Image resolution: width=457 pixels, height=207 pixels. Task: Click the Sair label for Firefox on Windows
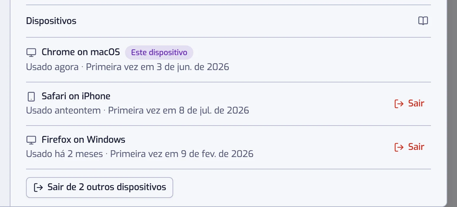coord(416,147)
